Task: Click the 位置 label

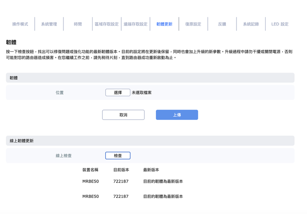Action: (x=59, y=93)
